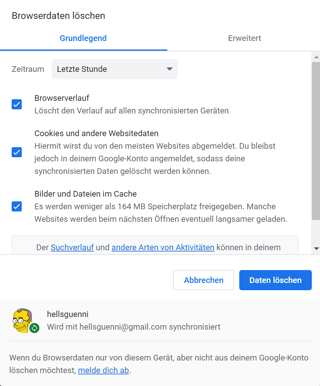Click the Browserverlauf option label
The width and height of the screenshot is (320, 386).
click(x=62, y=98)
